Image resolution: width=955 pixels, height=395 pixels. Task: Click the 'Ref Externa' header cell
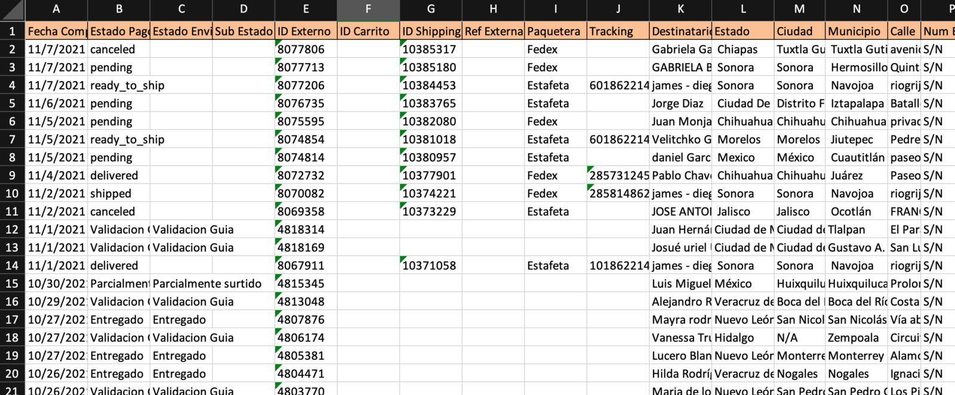tap(494, 32)
